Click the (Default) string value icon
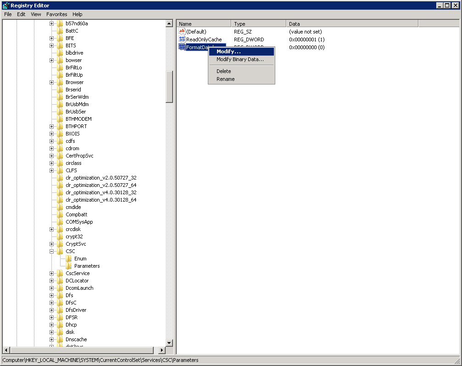Viewport: 462px width, 366px height. [182, 31]
